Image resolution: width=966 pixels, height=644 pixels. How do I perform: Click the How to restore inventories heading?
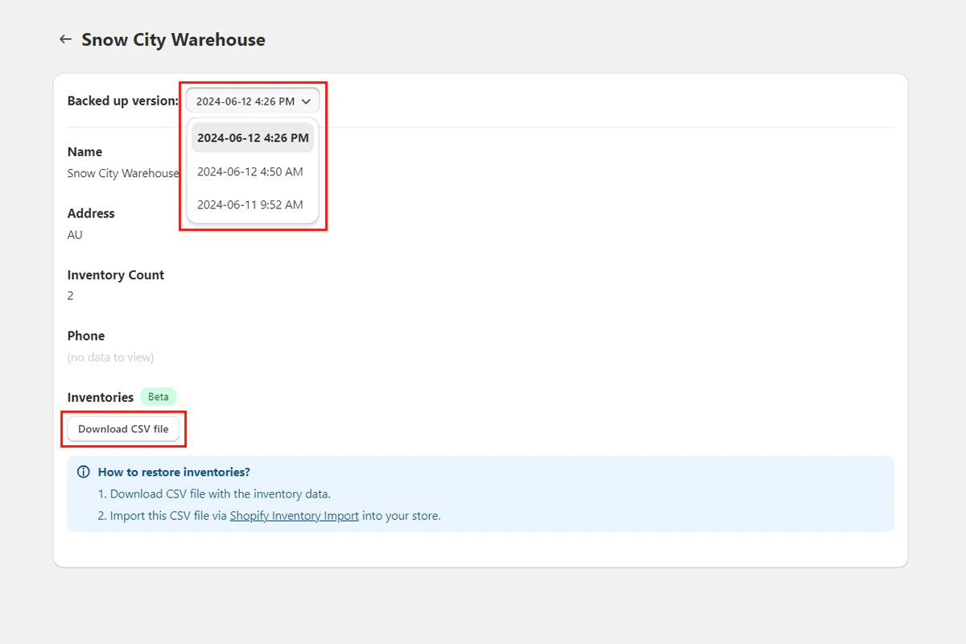[174, 472]
